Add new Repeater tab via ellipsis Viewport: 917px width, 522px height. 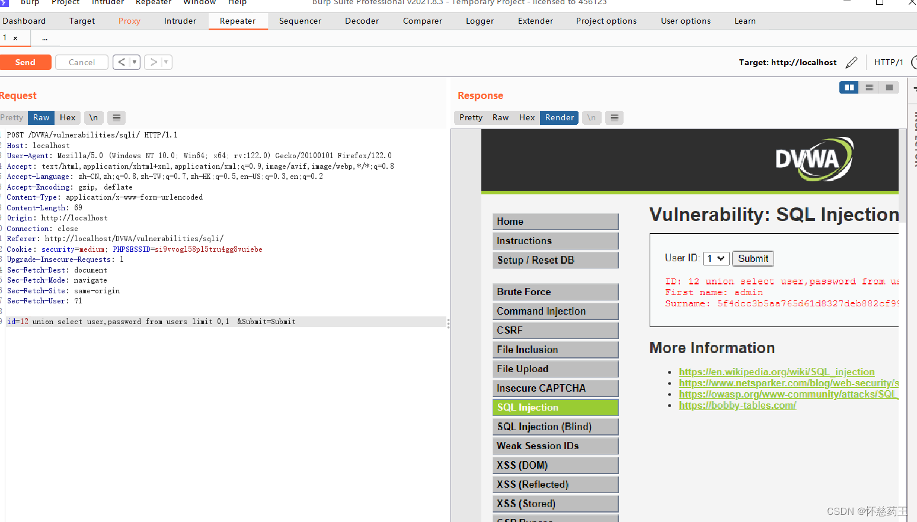point(44,39)
